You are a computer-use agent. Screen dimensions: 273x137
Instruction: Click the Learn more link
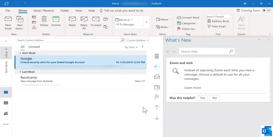pos(192,88)
